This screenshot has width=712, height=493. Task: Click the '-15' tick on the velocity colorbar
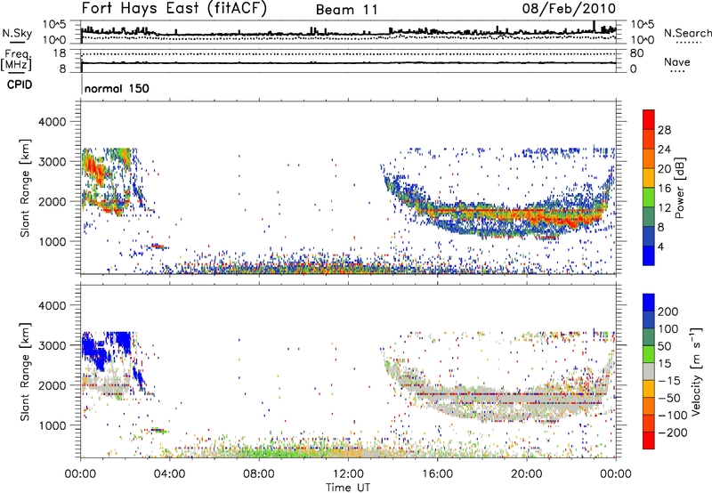pos(669,381)
